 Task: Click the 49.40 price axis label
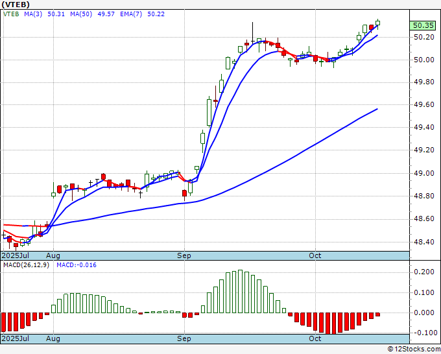[424, 128]
